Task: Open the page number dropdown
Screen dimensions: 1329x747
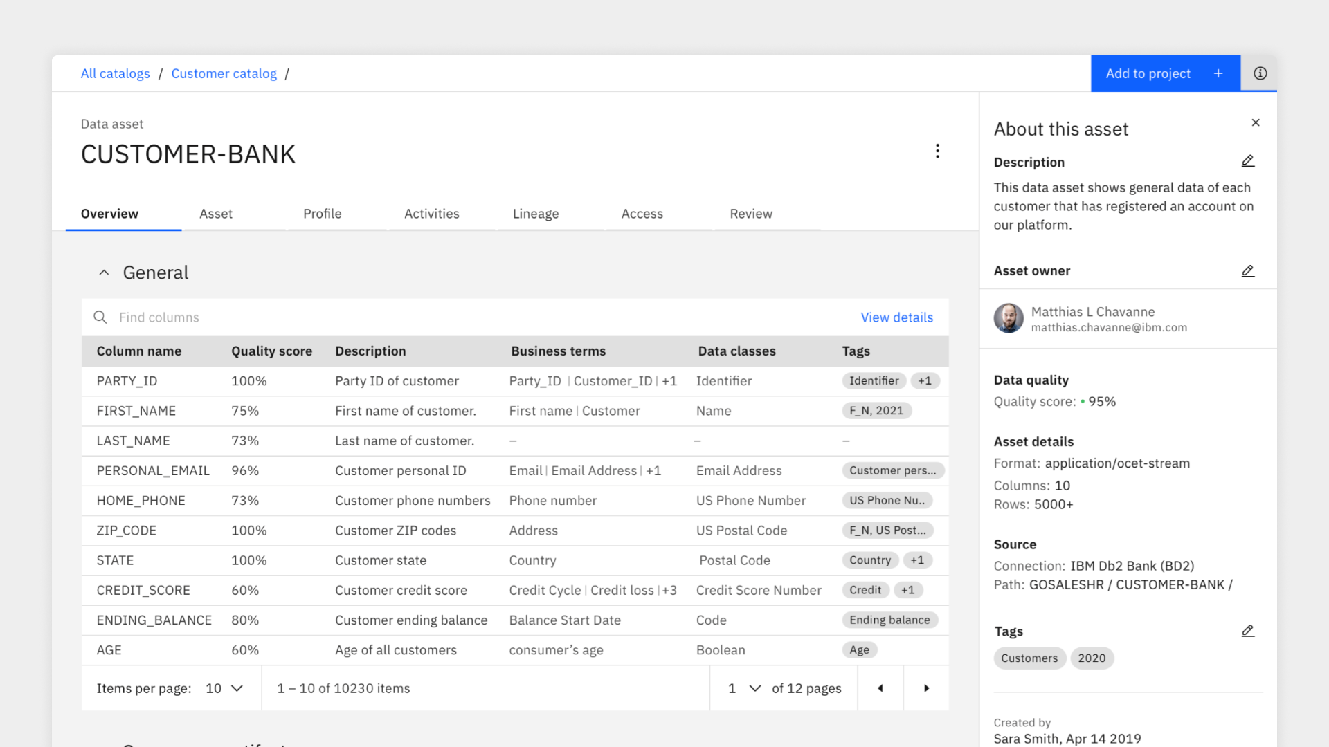Action: (745, 688)
